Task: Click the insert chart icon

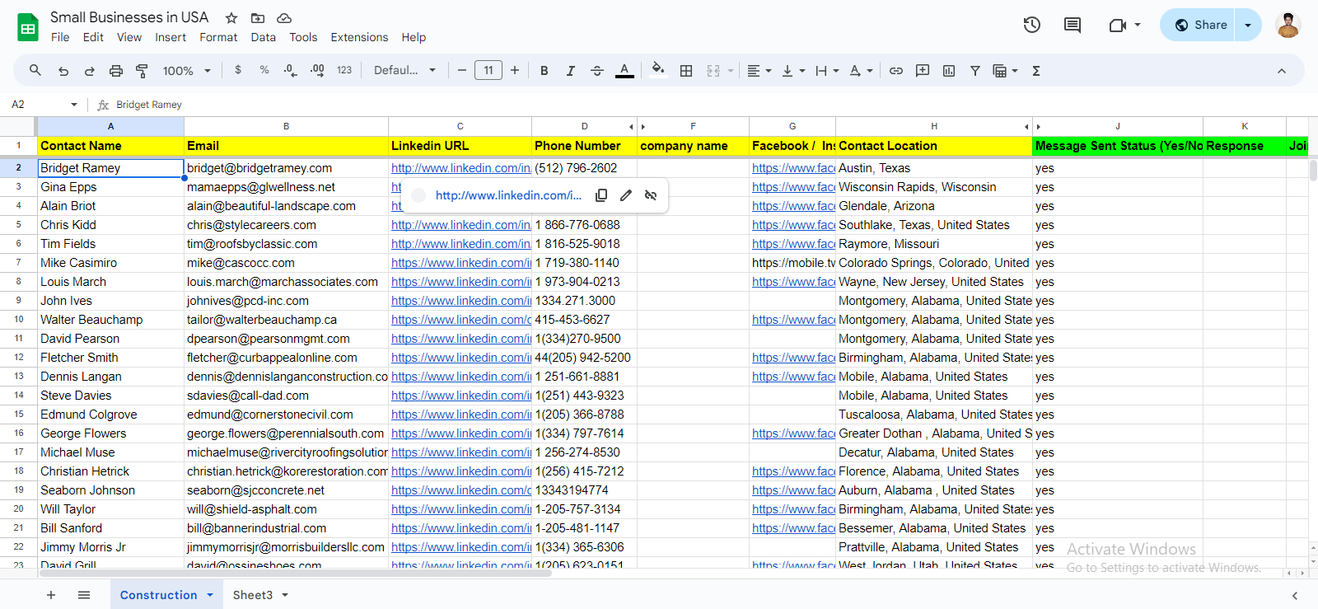Action: click(x=949, y=71)
